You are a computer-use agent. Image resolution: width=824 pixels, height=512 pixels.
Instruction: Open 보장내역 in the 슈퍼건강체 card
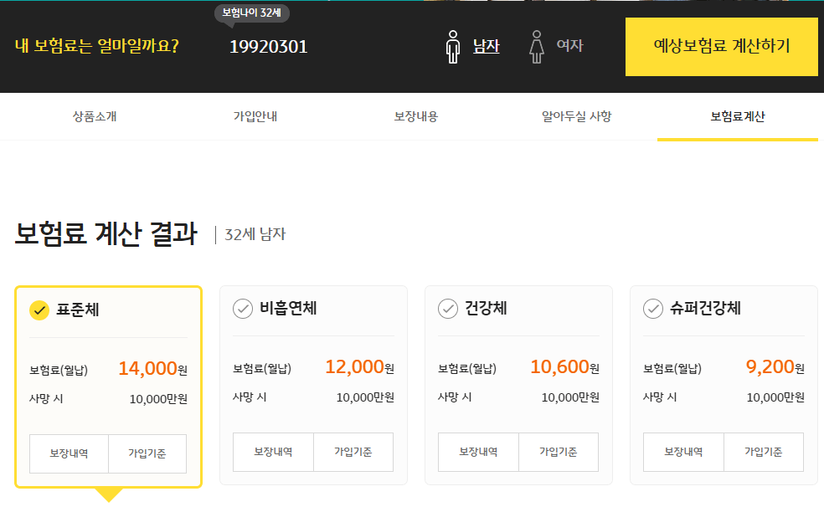683,452
